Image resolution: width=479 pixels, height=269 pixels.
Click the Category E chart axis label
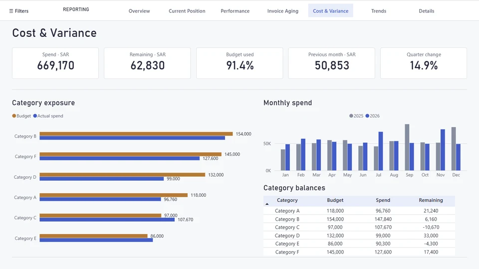tap(25, 239)
